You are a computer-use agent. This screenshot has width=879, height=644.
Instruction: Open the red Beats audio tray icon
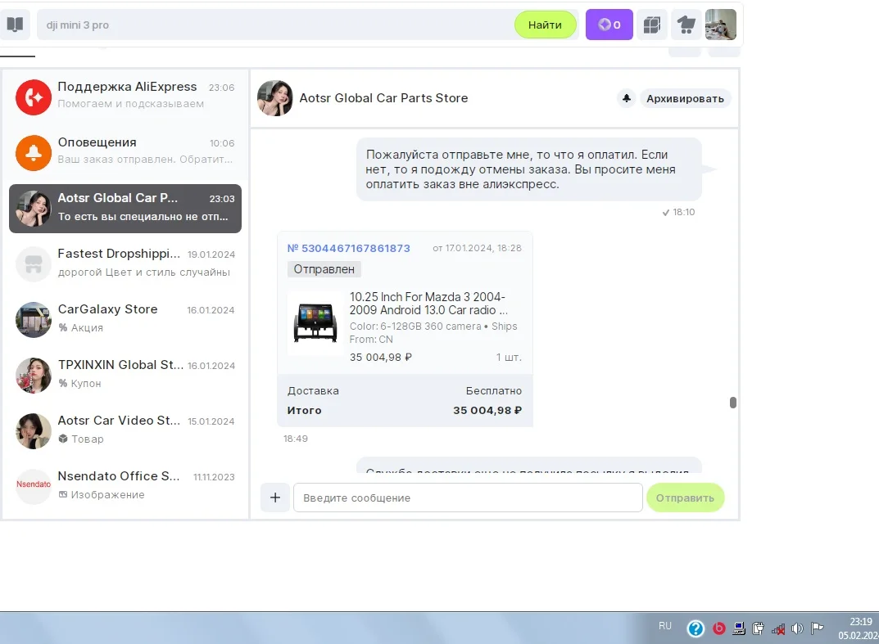718,628
